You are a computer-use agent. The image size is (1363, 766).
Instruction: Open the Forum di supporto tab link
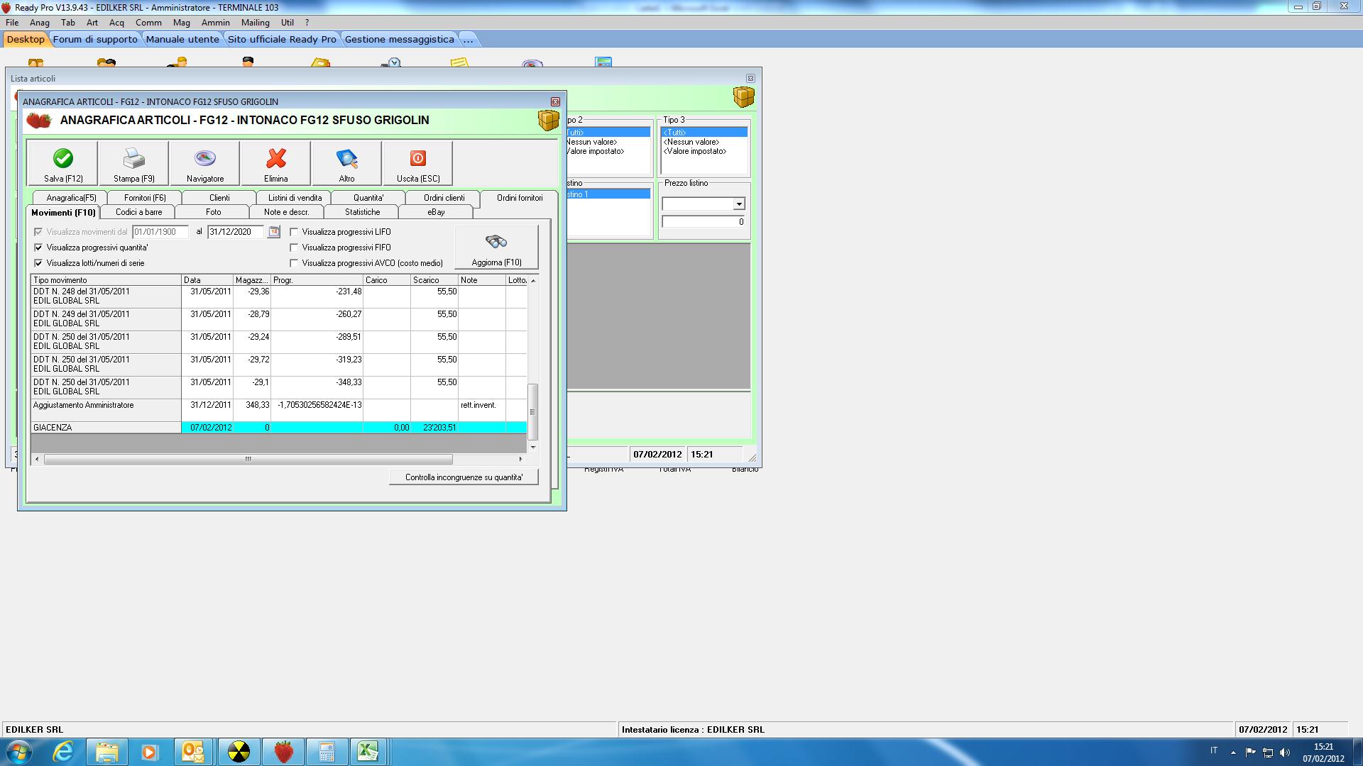95,39
